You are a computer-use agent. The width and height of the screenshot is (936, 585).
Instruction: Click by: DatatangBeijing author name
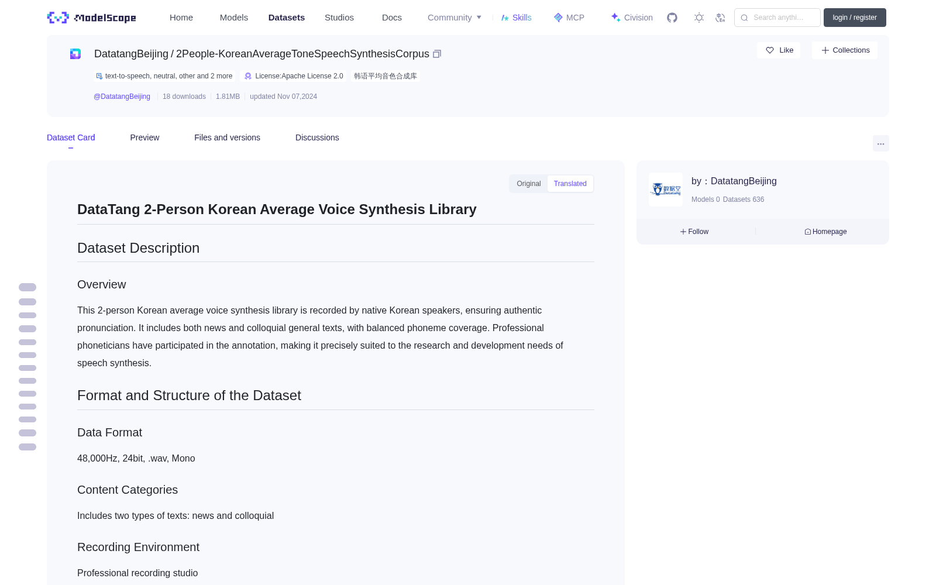pyautogui.click(x=734, y=181)
